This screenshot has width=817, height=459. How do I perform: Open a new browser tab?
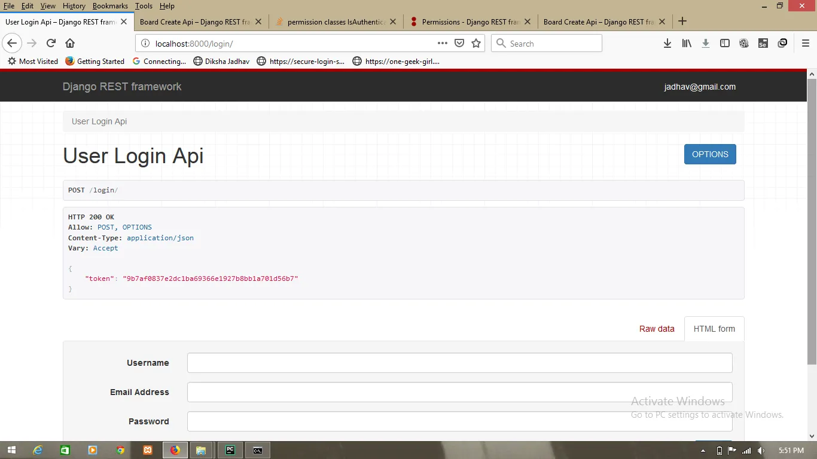[x=682, y=22]
